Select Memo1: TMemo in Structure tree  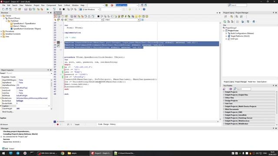[x=20, y=26]
